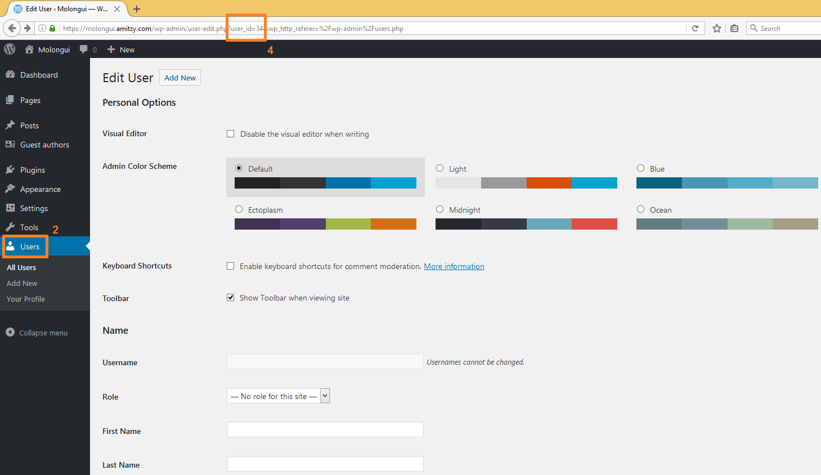Enable keyboard shortcuts for comment moderation
The height and width of the screenshot is (475, 821).
(230, 266)
